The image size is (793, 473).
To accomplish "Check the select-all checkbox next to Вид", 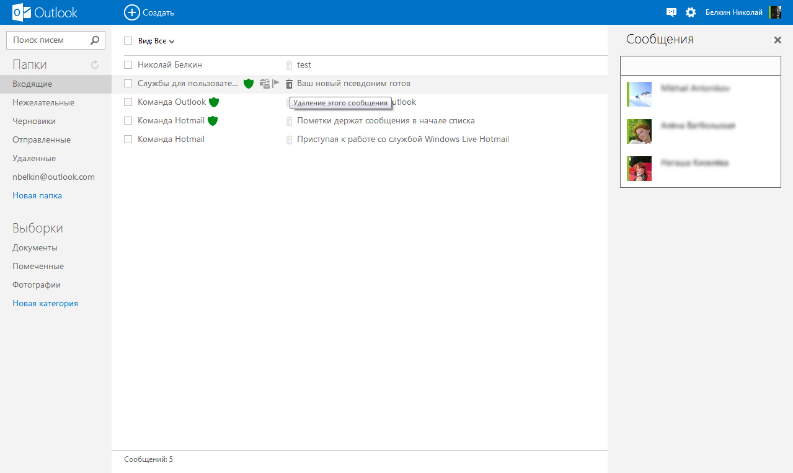I will 128,41.
